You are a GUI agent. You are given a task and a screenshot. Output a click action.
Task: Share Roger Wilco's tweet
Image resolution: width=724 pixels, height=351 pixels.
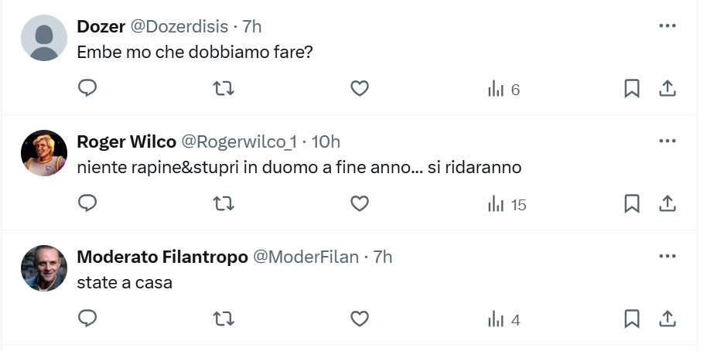pyautogui.click(x=668, y=203)
